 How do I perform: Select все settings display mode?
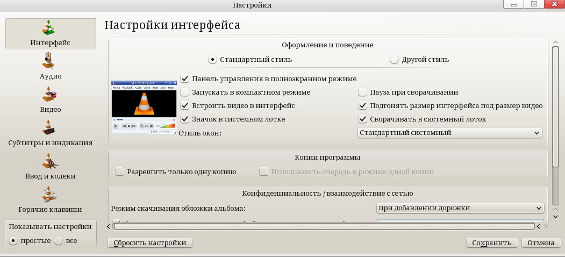click(x=59, y=241)
